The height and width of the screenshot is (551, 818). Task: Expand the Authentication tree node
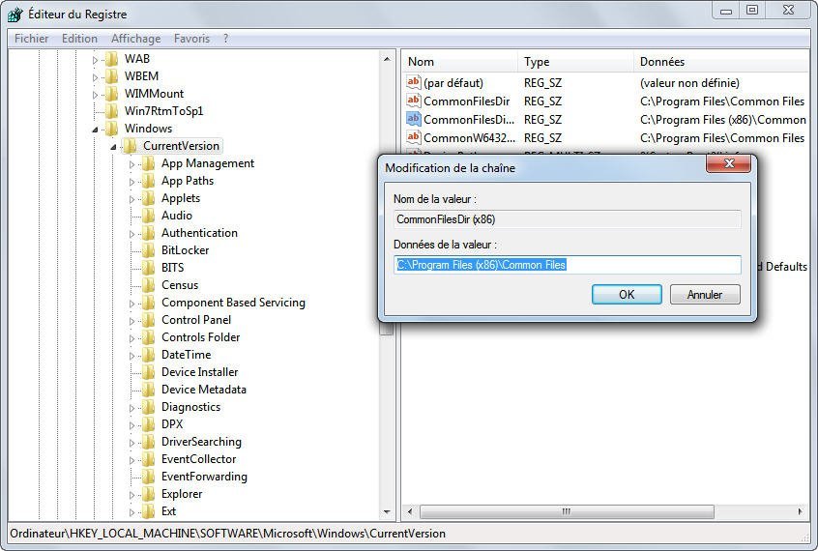tap(132, 234)
